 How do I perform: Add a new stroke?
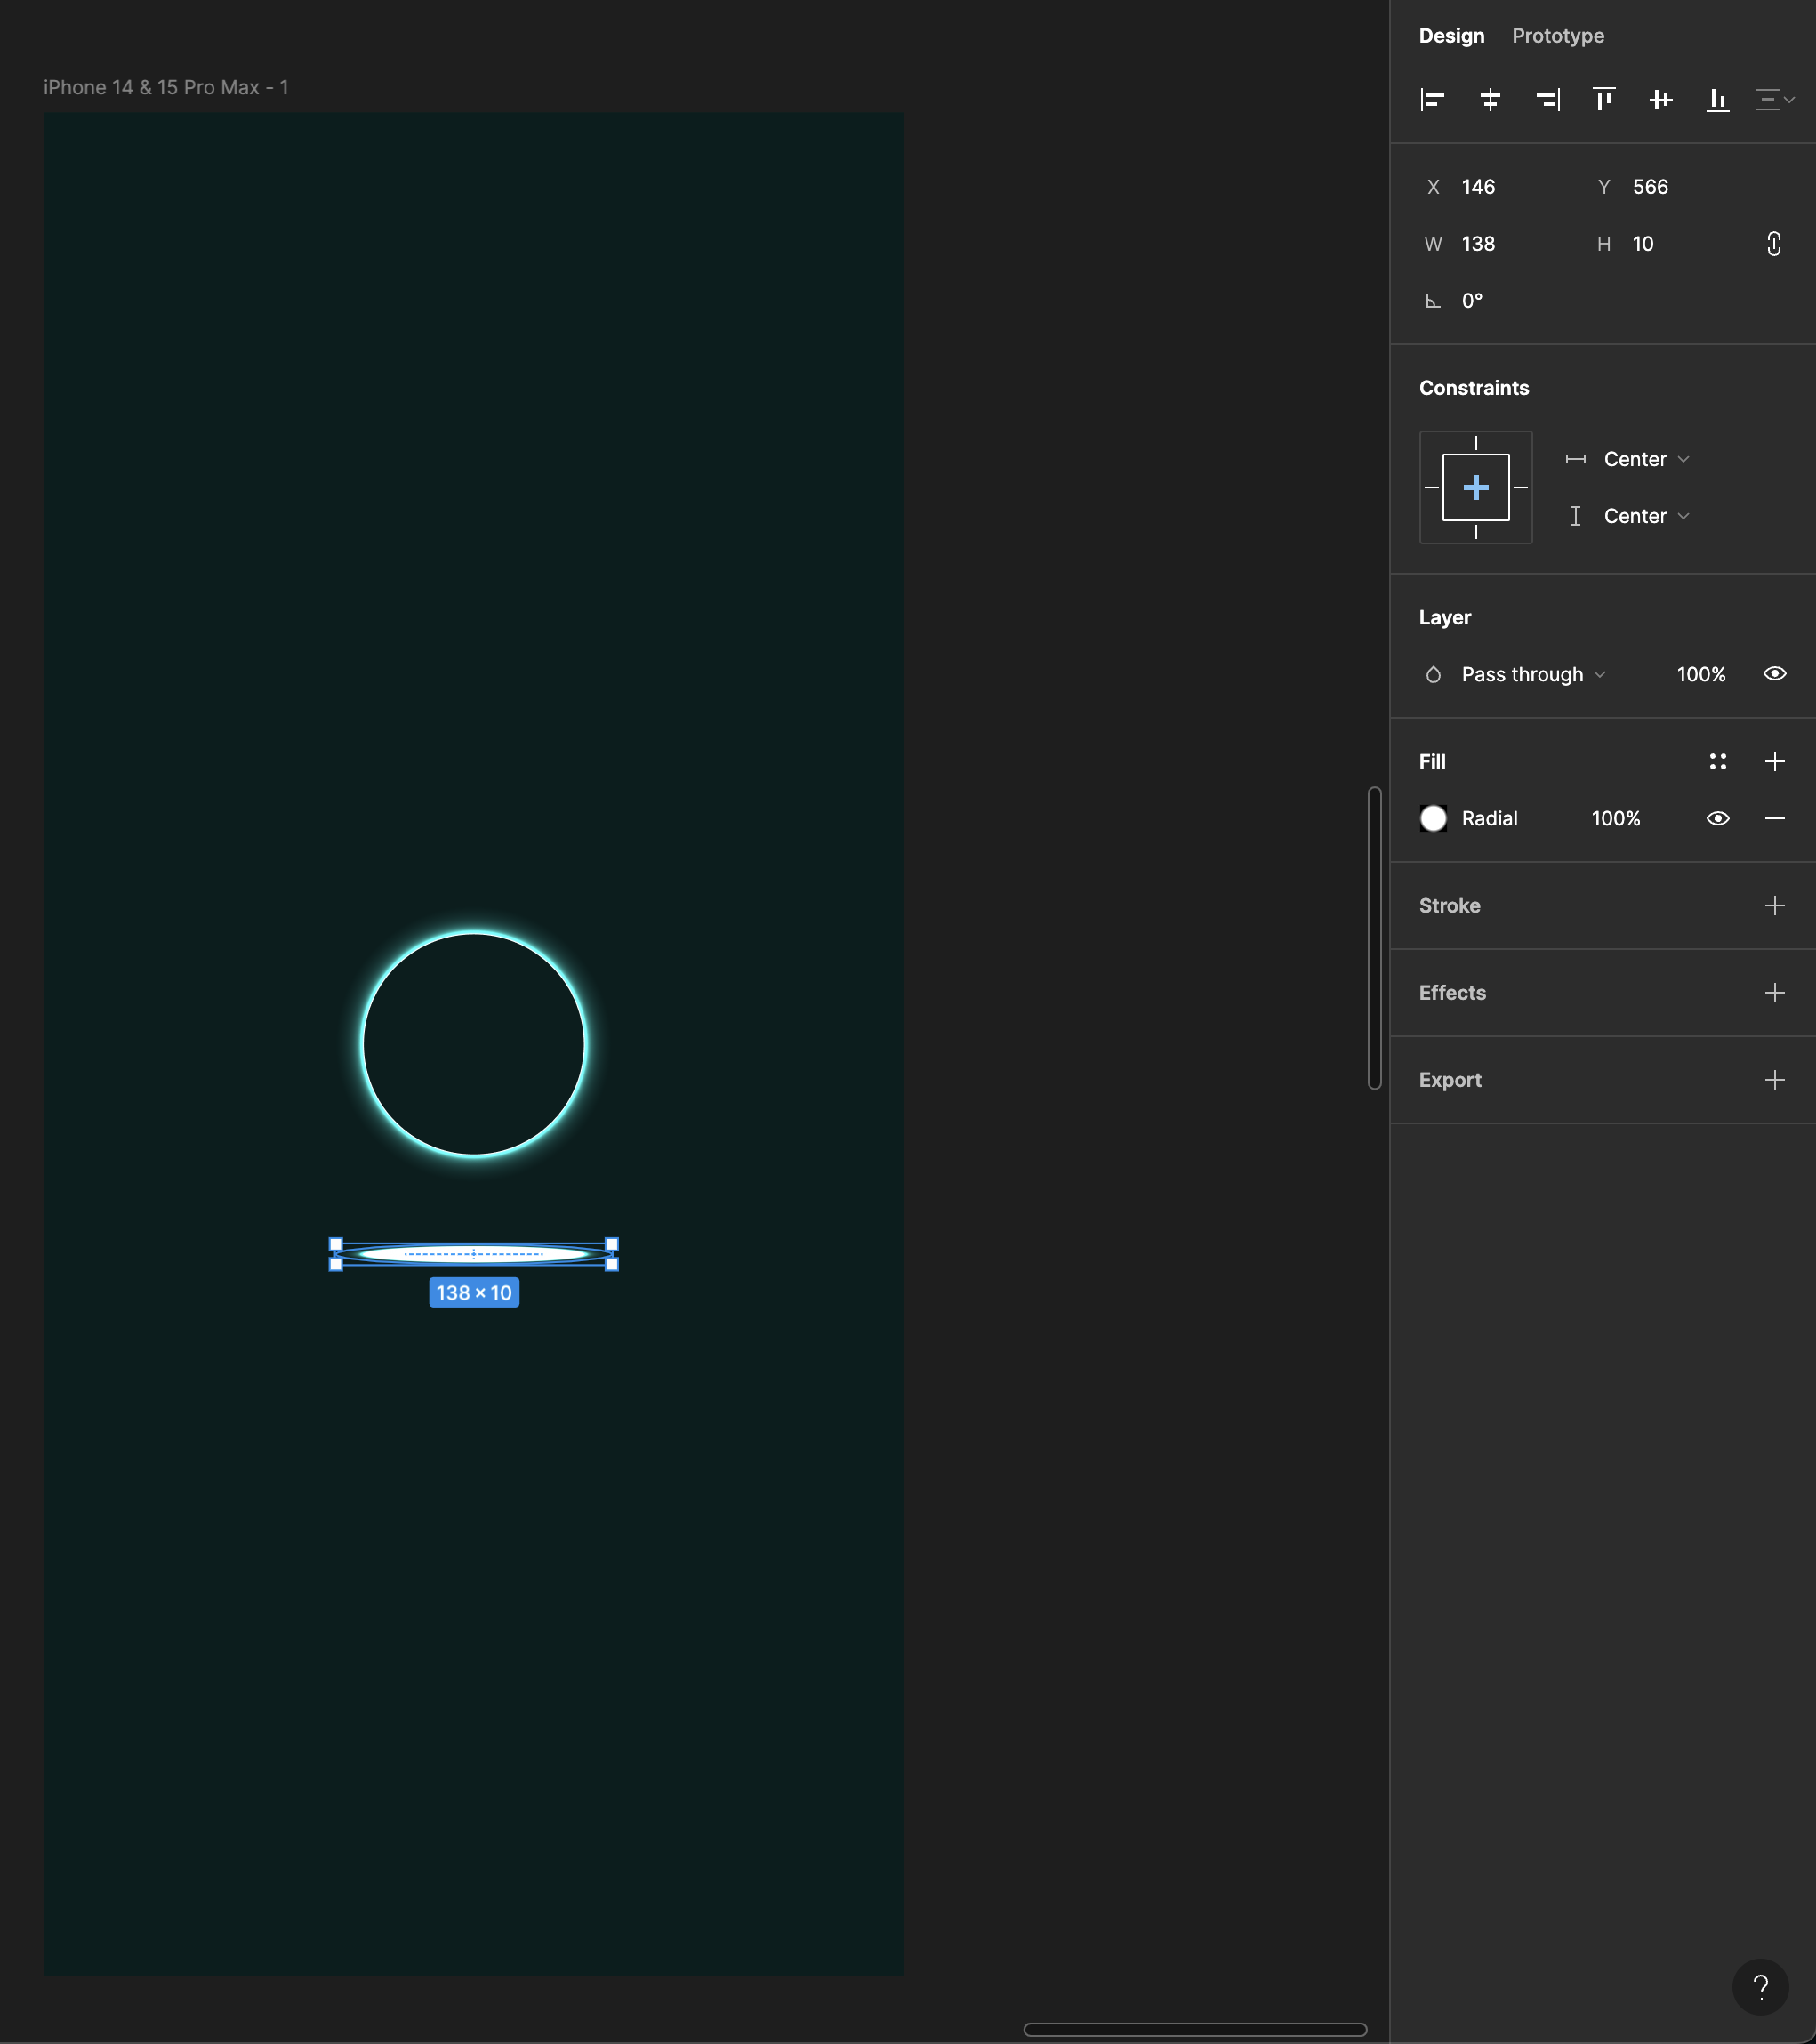pyautogui.click(x=1774, y=906)
